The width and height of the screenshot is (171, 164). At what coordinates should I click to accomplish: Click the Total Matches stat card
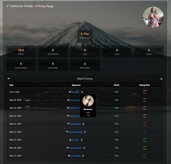point(53,51)
